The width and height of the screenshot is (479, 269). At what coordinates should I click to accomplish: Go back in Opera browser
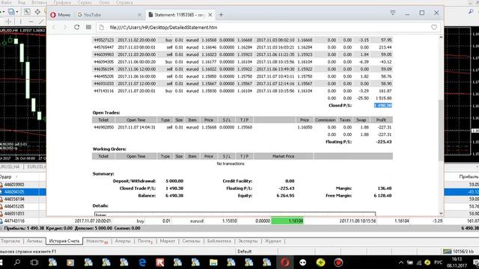pyautogui.click(x=54, y=27)
